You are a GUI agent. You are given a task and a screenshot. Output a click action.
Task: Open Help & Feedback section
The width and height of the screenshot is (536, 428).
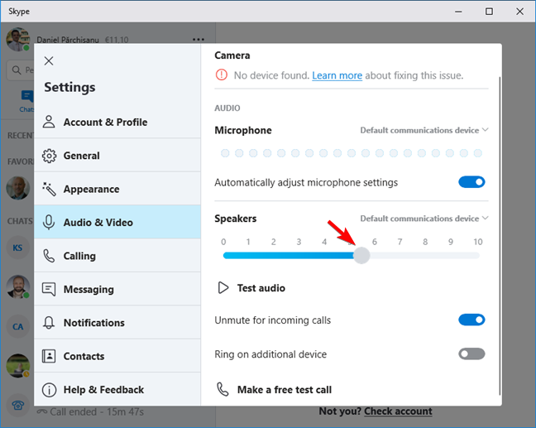click(117, 389)
